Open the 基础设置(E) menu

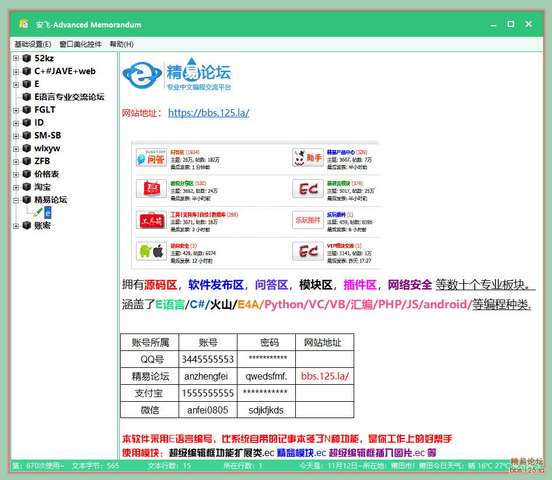click(x=33, y=44)
